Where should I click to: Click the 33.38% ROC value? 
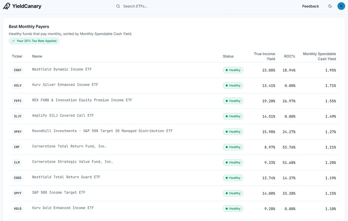[x=289, y=193]
